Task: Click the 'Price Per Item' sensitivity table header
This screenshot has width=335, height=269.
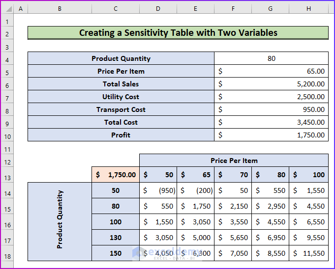Action: pyautogui.click(x=234, y=161)
